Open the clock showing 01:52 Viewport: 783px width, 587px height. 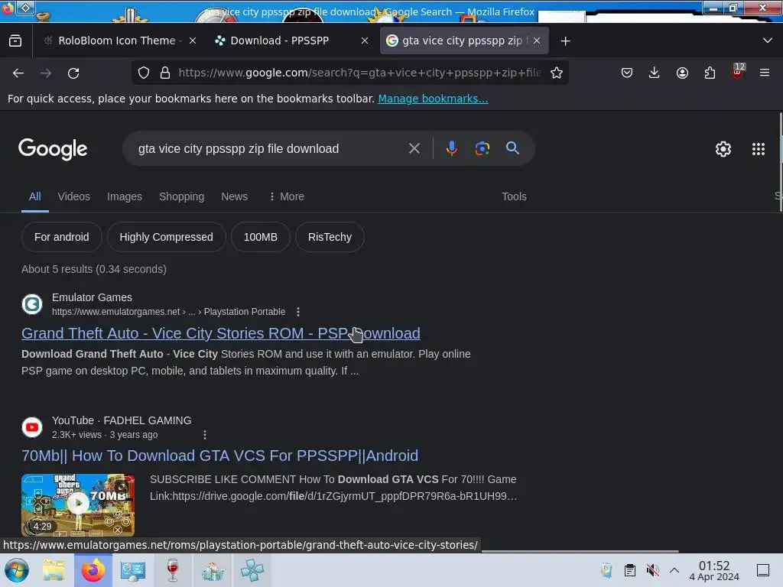click(714, 570)
